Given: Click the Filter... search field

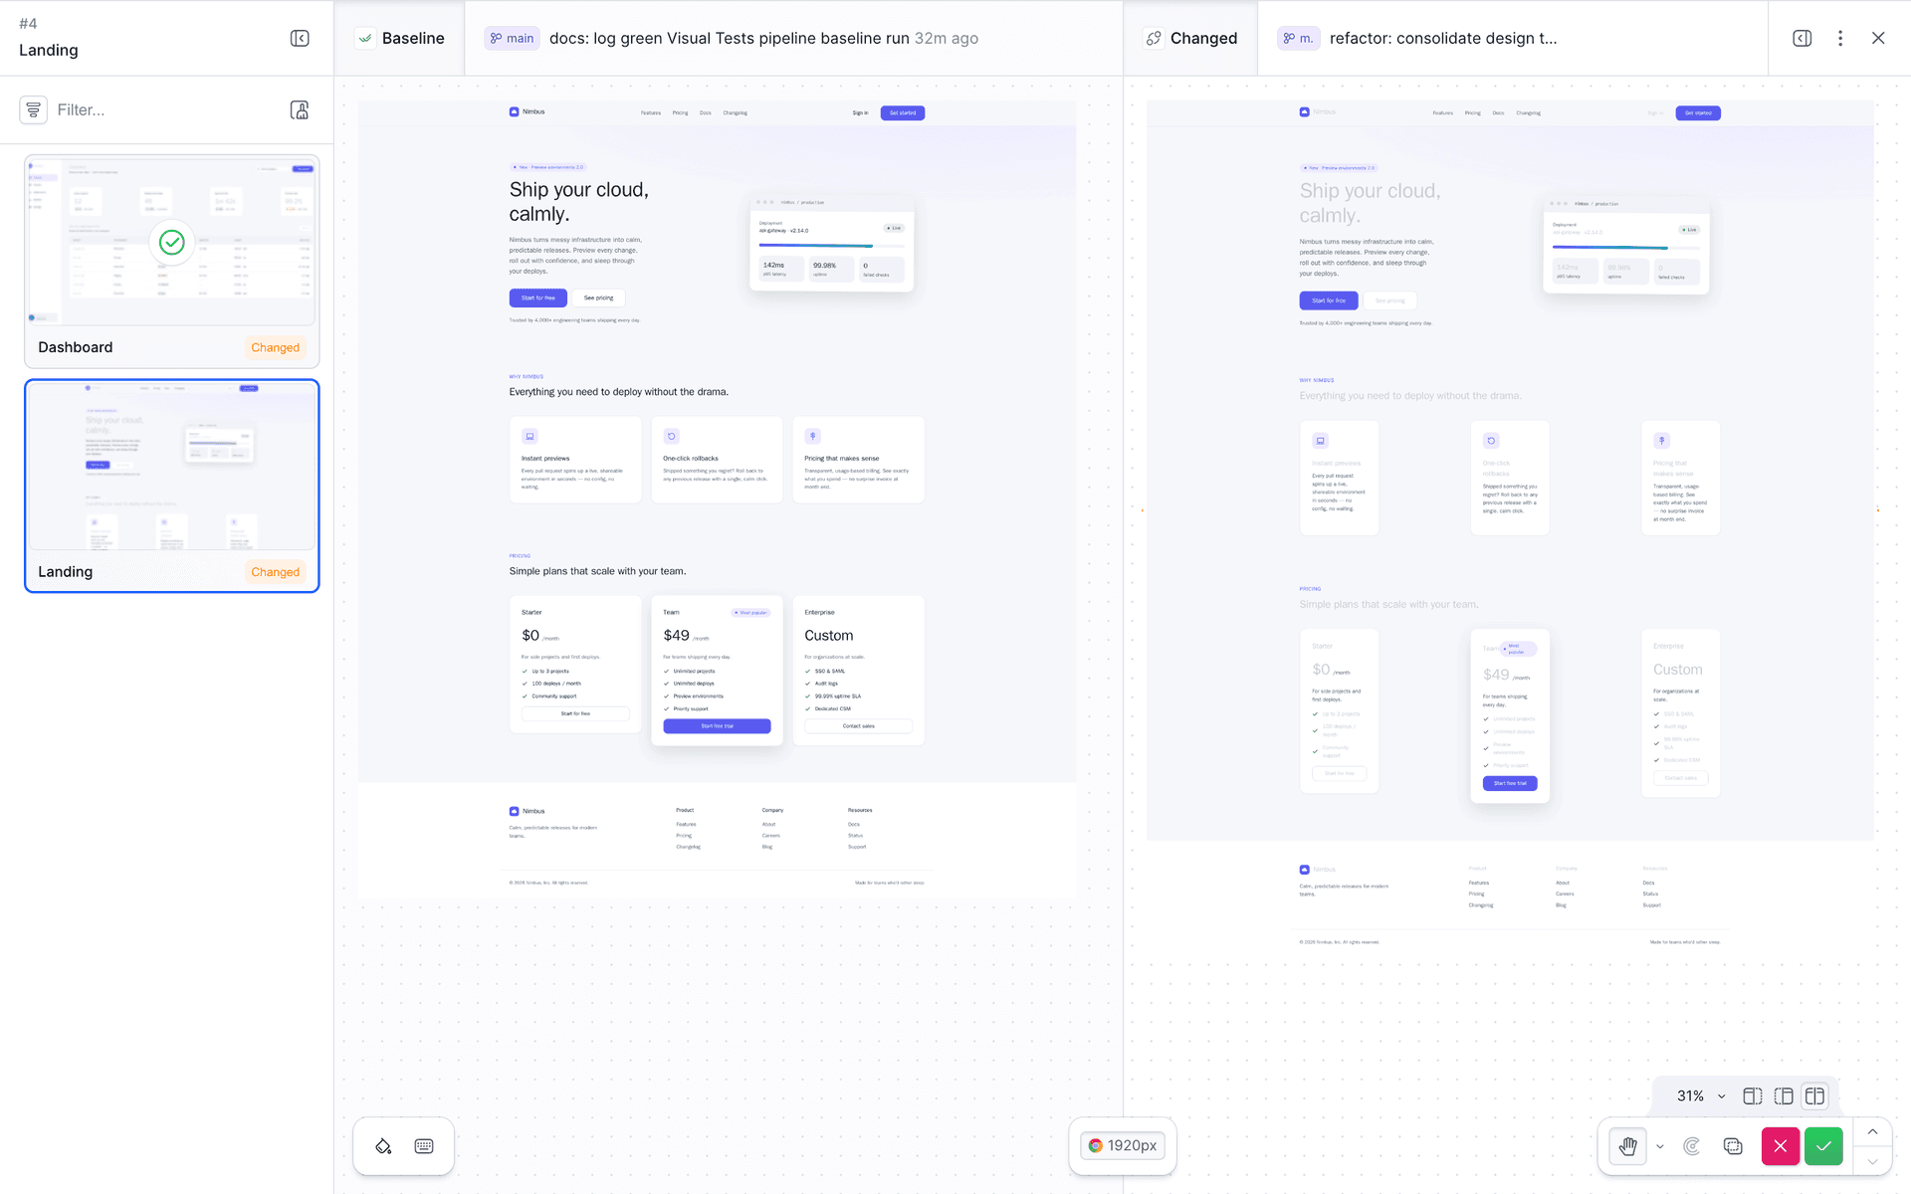Looking at the screenshot, I should click(164, 109).
